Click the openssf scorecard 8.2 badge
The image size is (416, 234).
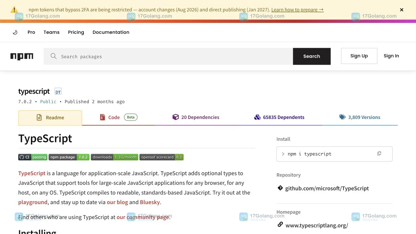pos(162,157)
